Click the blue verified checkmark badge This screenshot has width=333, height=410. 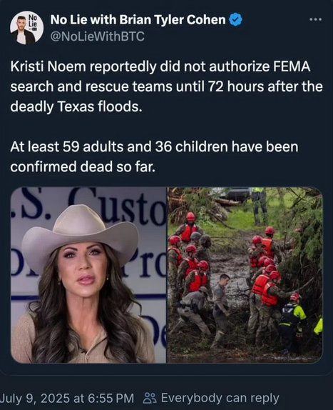click(x=235, y=20)
